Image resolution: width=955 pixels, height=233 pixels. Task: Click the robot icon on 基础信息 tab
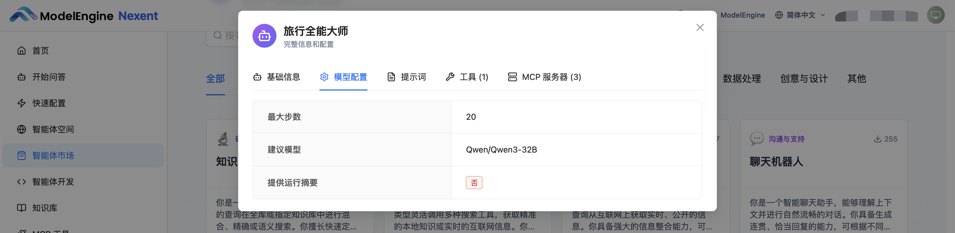[257, 77]
